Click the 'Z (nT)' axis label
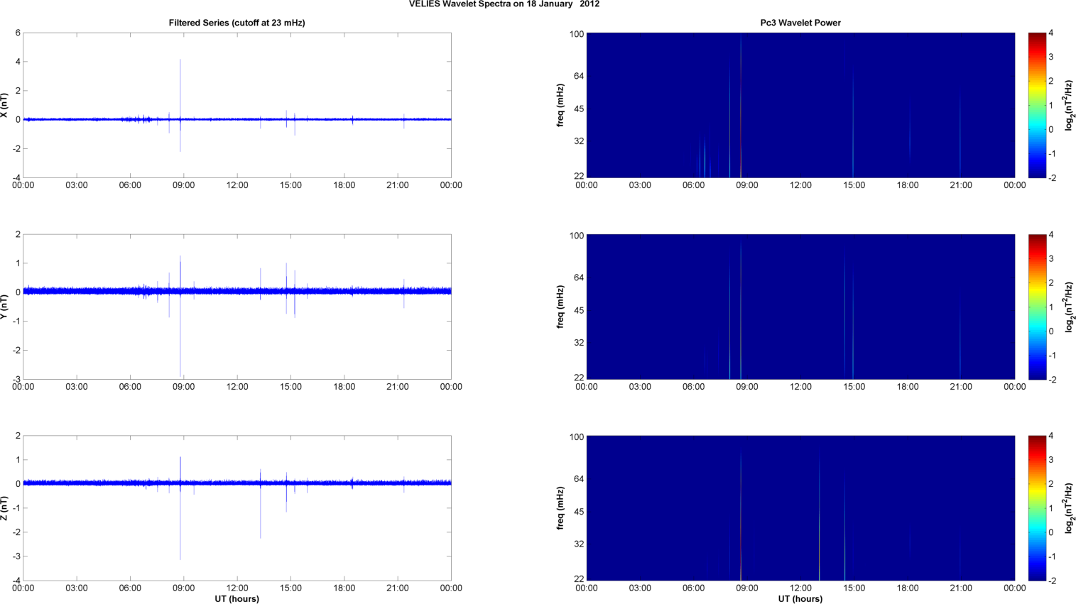Screen dimensions: 1076x604 [x=4, y=508]
